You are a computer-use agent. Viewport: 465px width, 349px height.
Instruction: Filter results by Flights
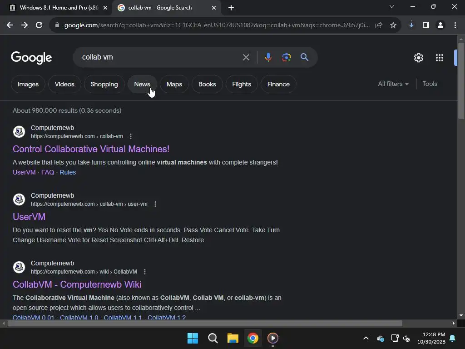point(242,84)
